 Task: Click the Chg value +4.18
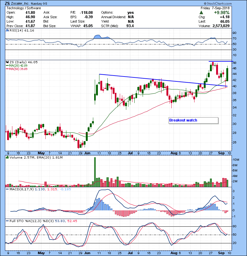[225, 17]
